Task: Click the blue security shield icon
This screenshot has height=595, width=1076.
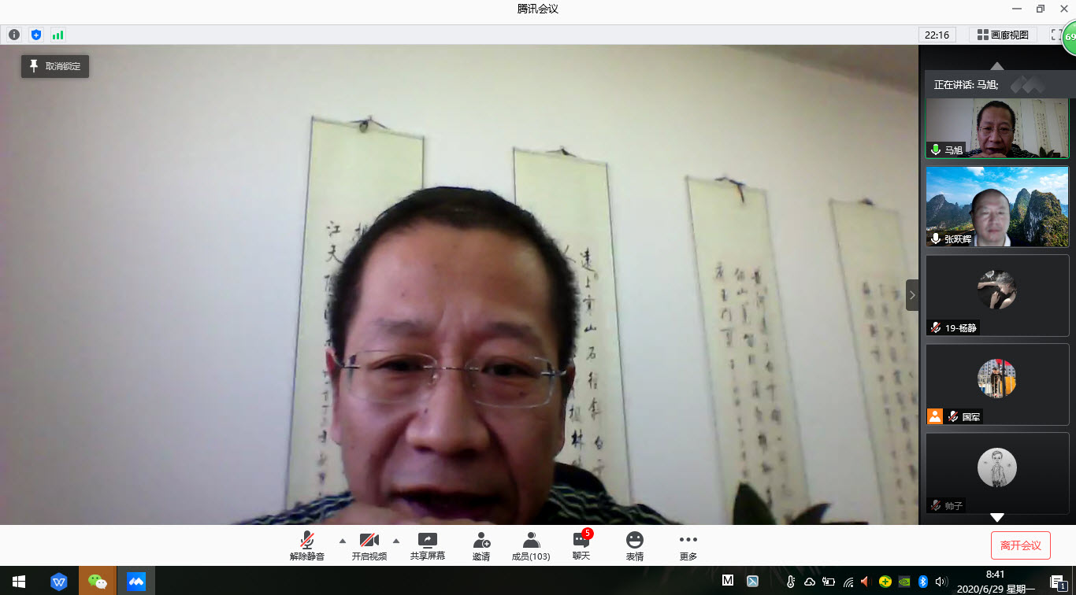Action: (x=35, y=35)
